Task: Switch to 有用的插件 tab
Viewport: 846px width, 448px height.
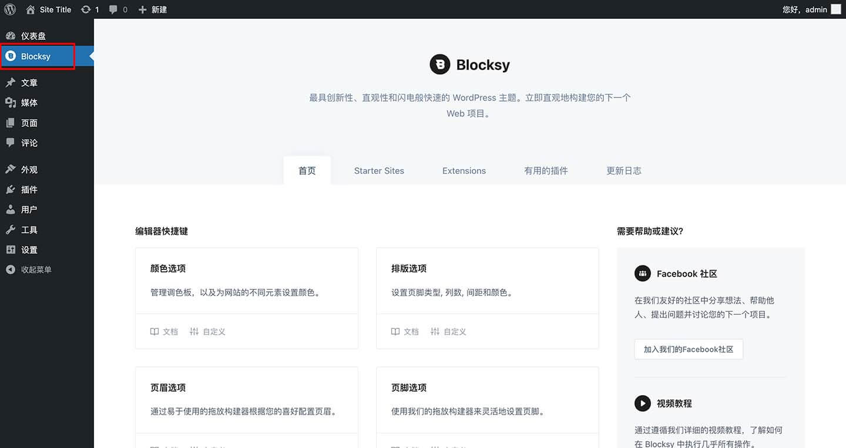Action: click(546, 171)
